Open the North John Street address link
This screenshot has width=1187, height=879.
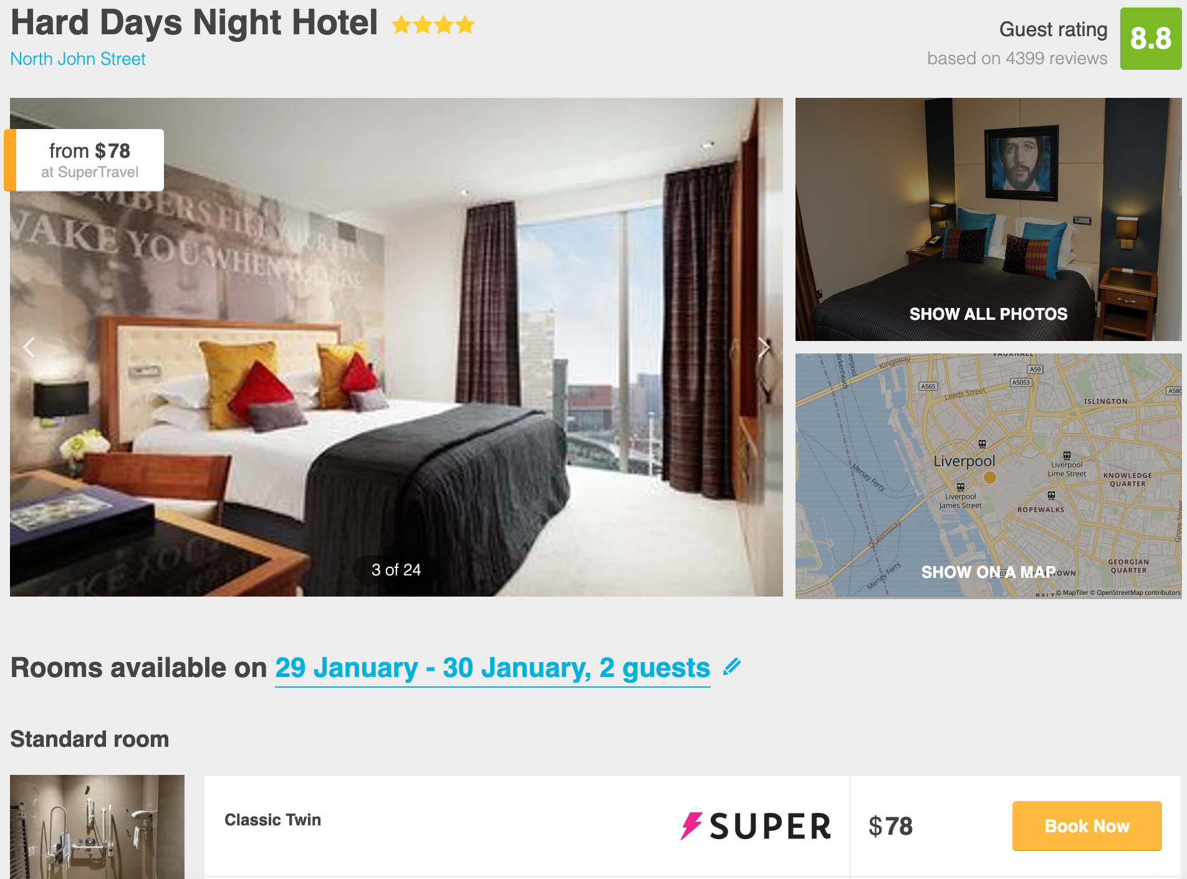click(x=78, y=59)
